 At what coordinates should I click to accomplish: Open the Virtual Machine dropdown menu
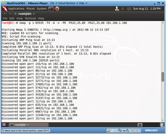[x=68, y=3]
